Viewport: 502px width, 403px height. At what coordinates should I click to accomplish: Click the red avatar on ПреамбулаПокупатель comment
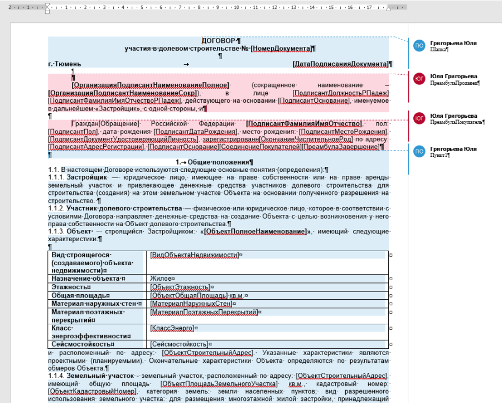click(419, 118)
